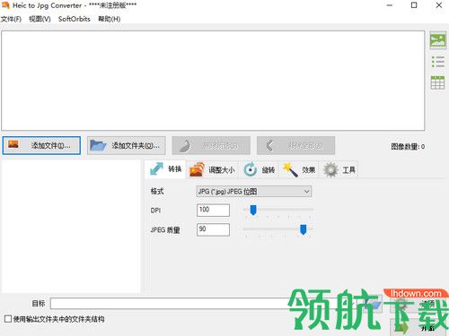The height and width of the screenshot is (336, 449).
Task: Click the DPI value input field
Action: [x=213, y=211]
